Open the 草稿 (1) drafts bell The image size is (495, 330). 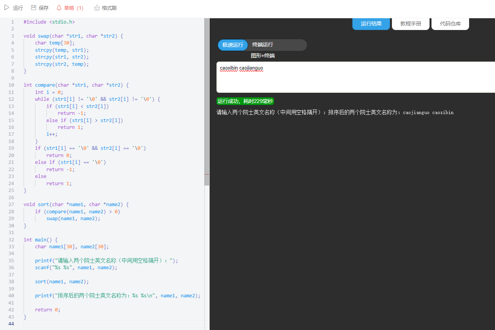coord(59,8)
